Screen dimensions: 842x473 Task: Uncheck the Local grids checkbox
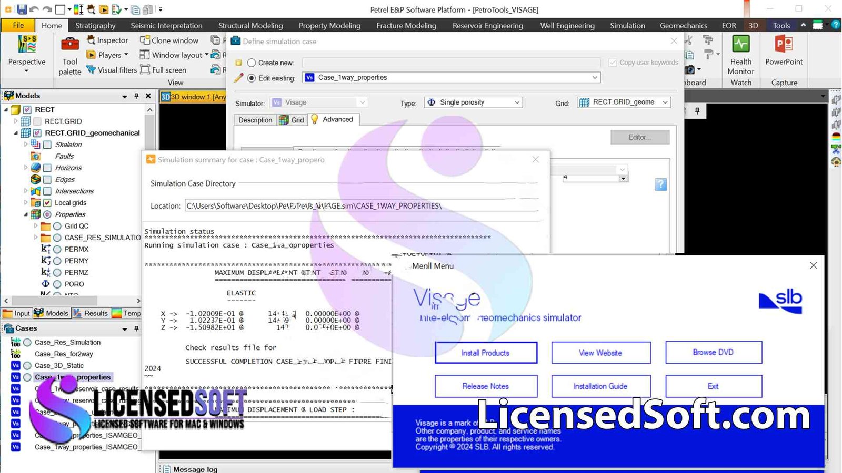coord(47,203)
